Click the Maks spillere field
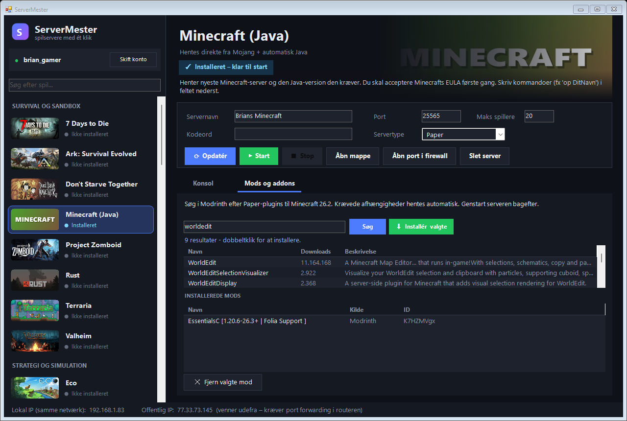Image resolution: width=627 pixels, height=421 pixels. click(x=539, y=116)
